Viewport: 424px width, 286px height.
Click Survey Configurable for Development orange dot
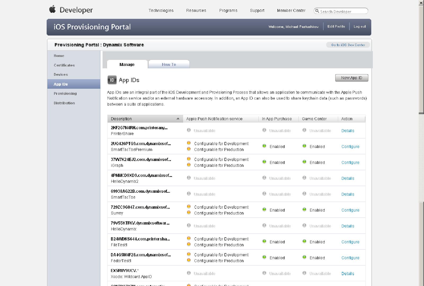pos(189,207)
